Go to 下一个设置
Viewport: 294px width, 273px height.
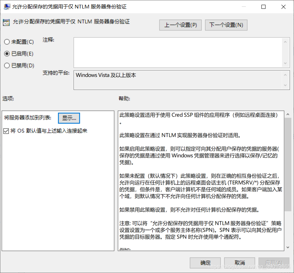pyautogui.click(x=226, y=25)
